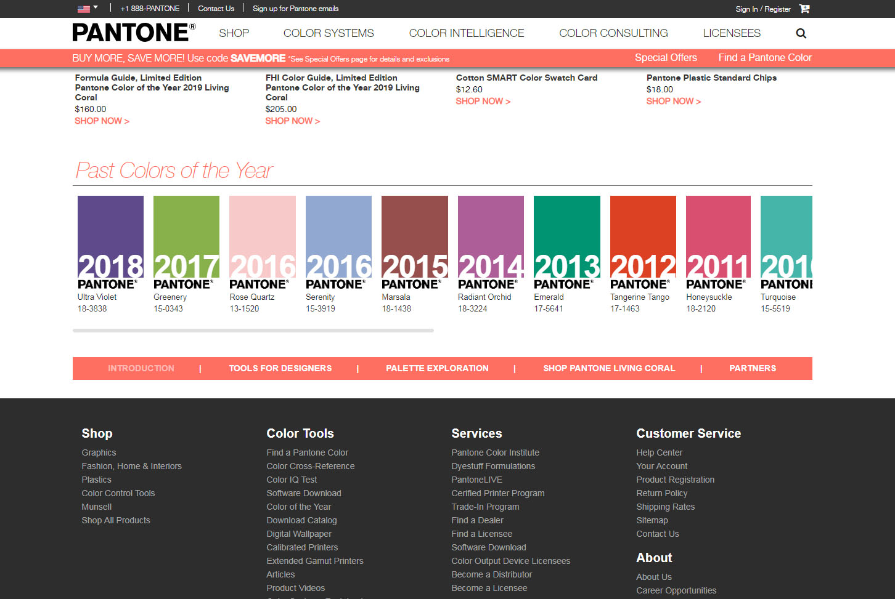Open the Color Systems menu
The height and width of the screenshot is (599, 895).
tap(329, 33)
